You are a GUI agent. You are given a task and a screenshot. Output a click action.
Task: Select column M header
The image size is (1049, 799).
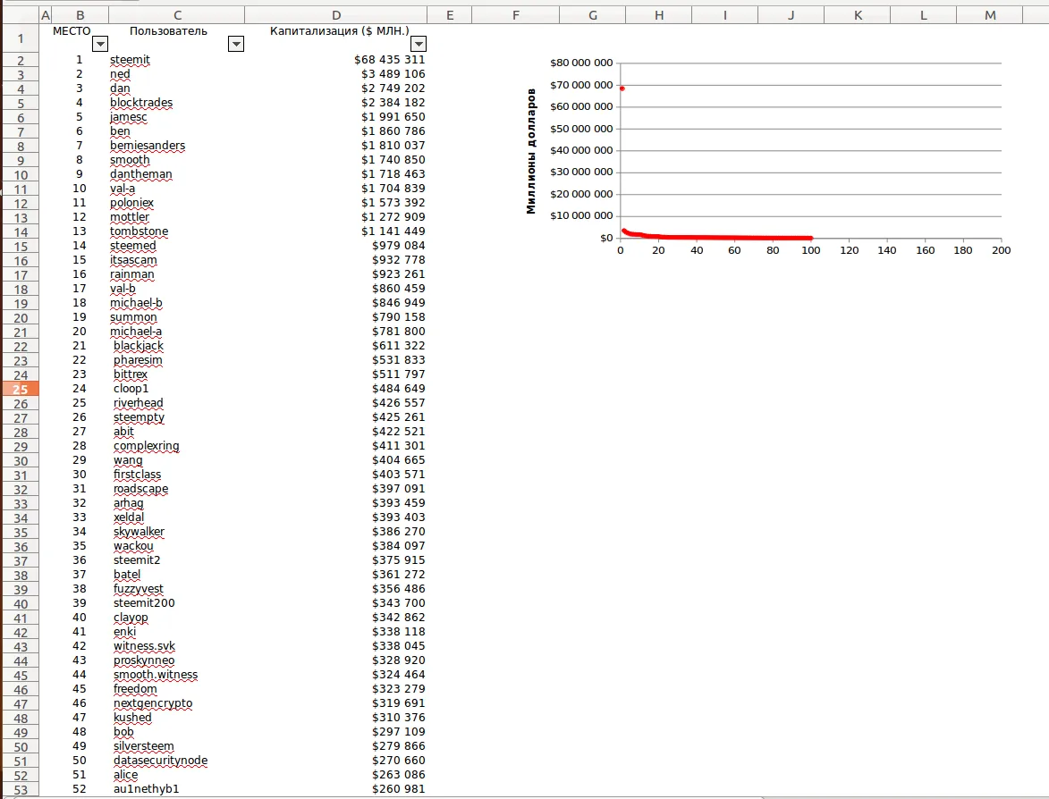tap(989, 15)
